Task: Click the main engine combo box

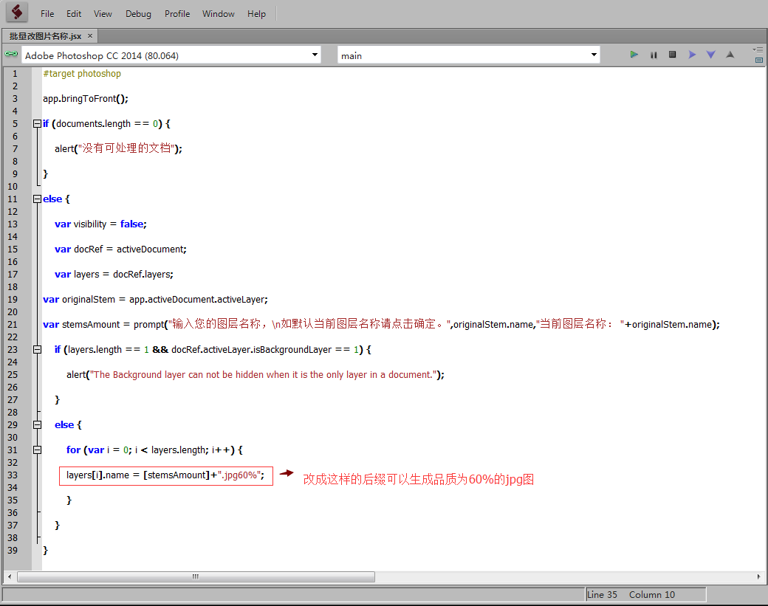Action: pos(469,55)
